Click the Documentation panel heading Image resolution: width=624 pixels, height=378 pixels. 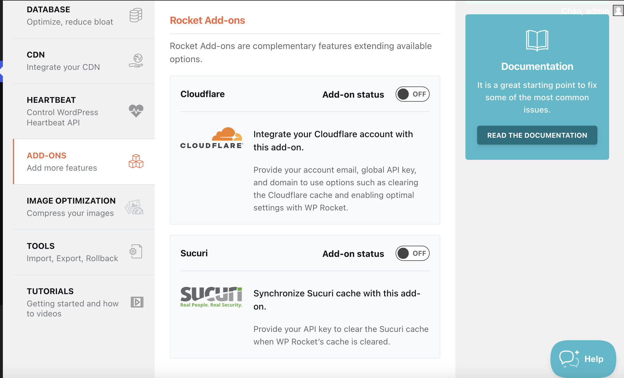(x=537, y=66)
